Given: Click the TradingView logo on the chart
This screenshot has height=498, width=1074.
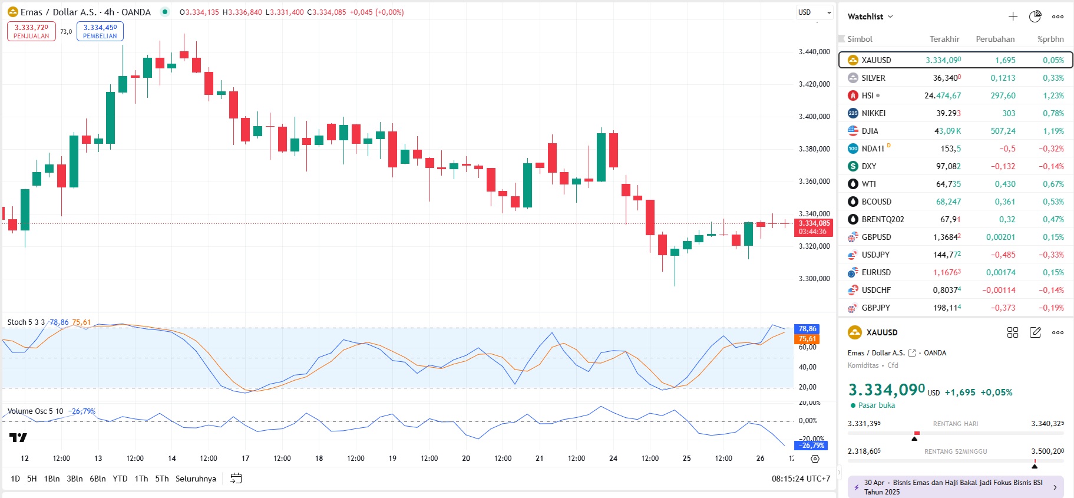Looking at the screenshot, I should [x=18, y=437].
